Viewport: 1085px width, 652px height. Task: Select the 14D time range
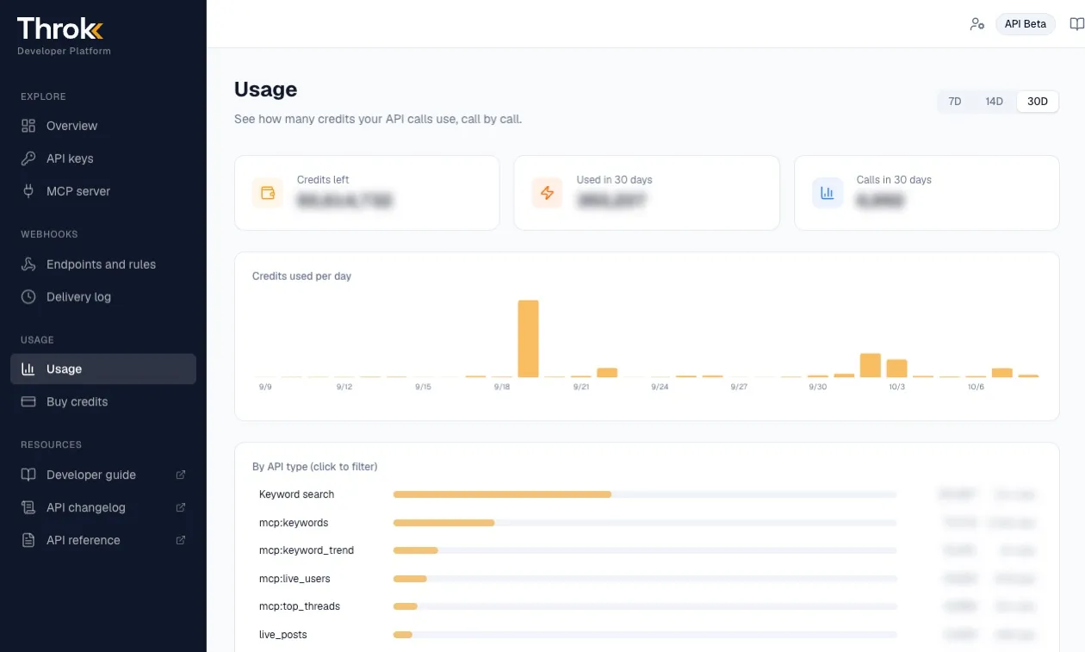tap(994, 102)
